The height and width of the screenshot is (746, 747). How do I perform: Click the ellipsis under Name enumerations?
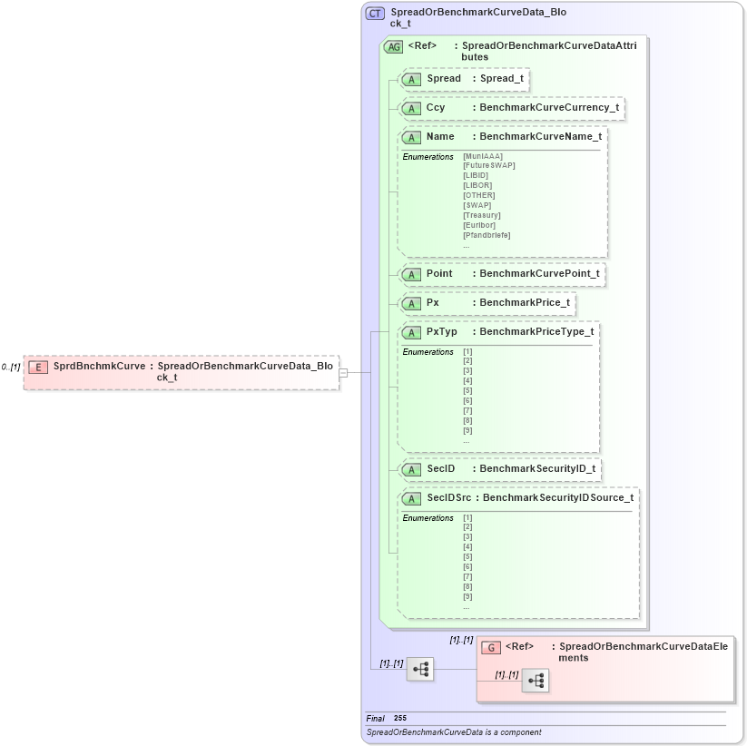467,244
